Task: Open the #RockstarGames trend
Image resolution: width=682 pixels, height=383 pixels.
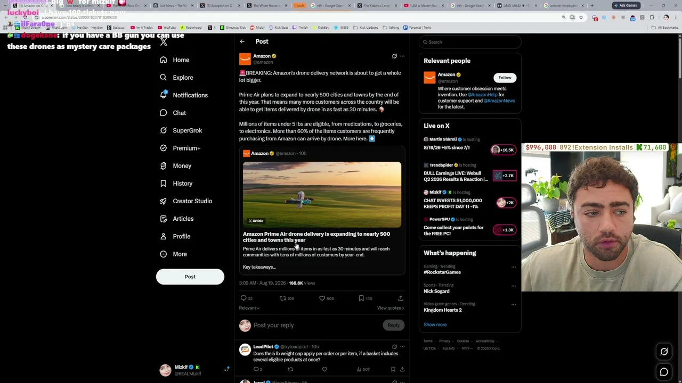Action: click(x=442, y=272)
